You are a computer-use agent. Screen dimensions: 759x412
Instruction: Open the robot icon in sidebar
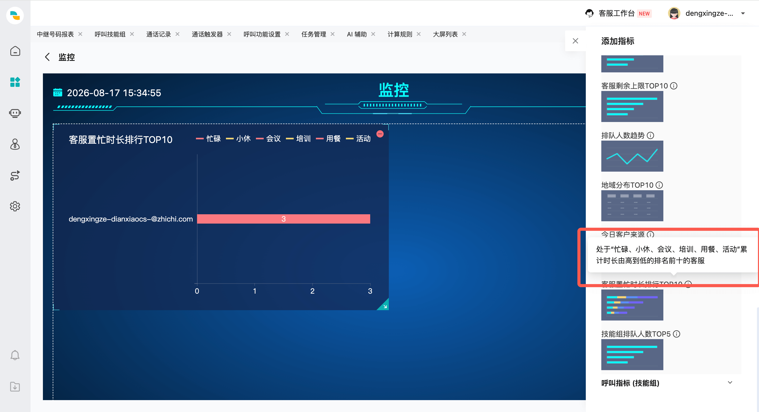[x=15, y=113]
